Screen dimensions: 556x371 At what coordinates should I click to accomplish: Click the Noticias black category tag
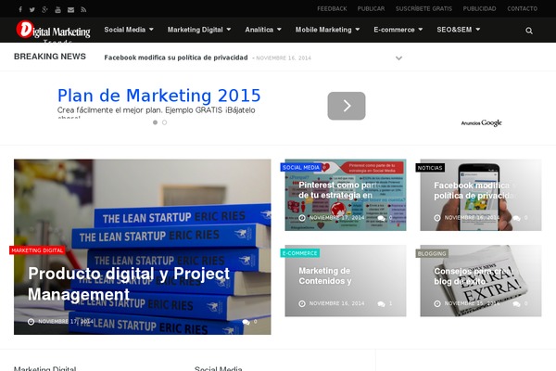(x=430, y=168)
